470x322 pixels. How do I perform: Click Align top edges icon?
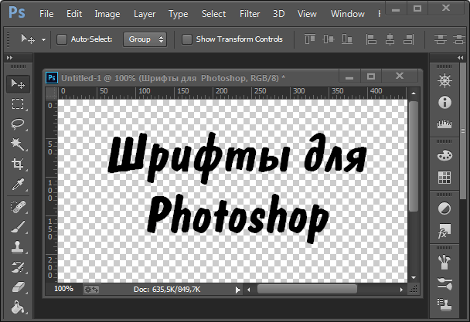310,39
